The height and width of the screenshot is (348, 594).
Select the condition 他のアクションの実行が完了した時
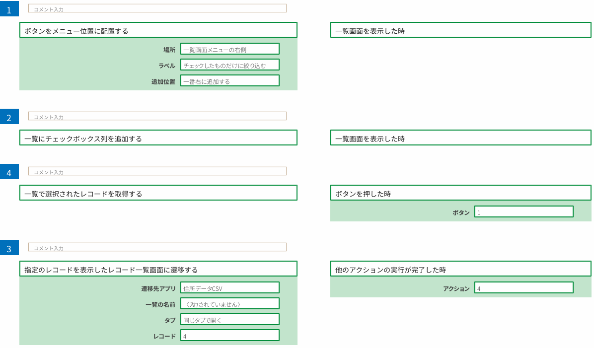click(x=461, y=269)
